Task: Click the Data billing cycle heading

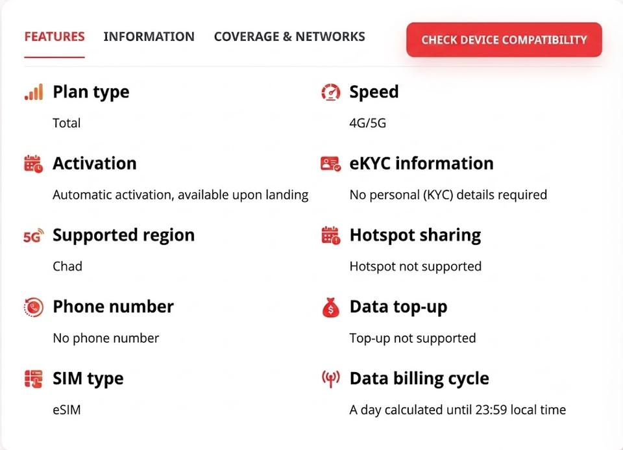Action: coord(419,379)
